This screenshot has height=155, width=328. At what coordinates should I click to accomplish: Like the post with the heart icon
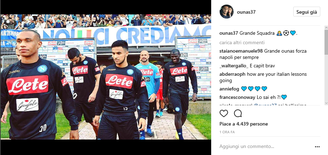[x=223, y=113]
